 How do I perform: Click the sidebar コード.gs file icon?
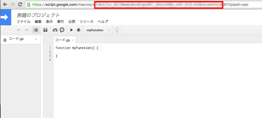[5, 40]
